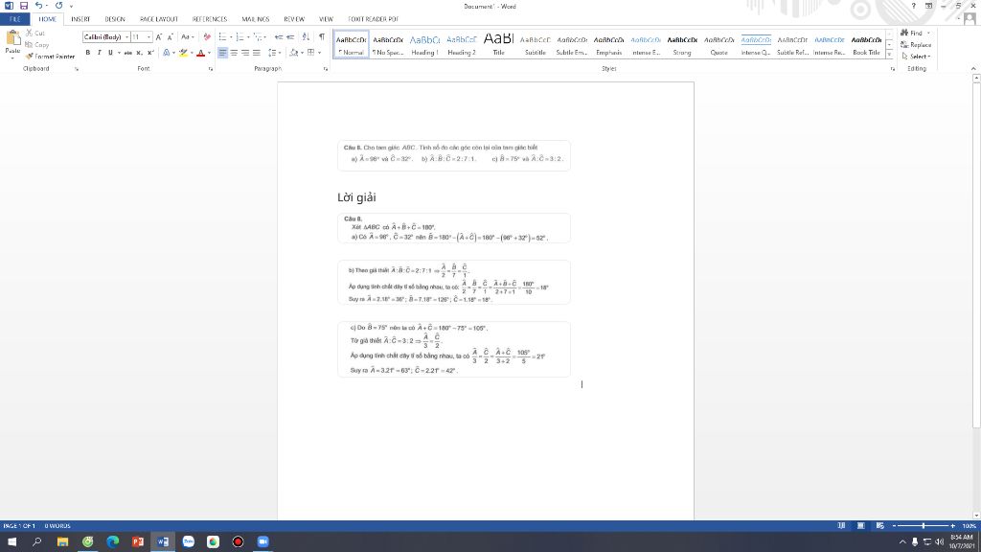Apply the Heading 1 style
This screenshot has height=552, width=981.
(x=424, y=44)
